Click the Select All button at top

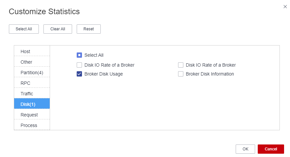(x=24, y=29)
